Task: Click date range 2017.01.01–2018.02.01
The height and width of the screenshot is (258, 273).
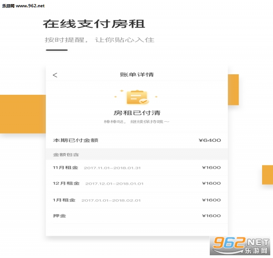Action: coord(111,201)
